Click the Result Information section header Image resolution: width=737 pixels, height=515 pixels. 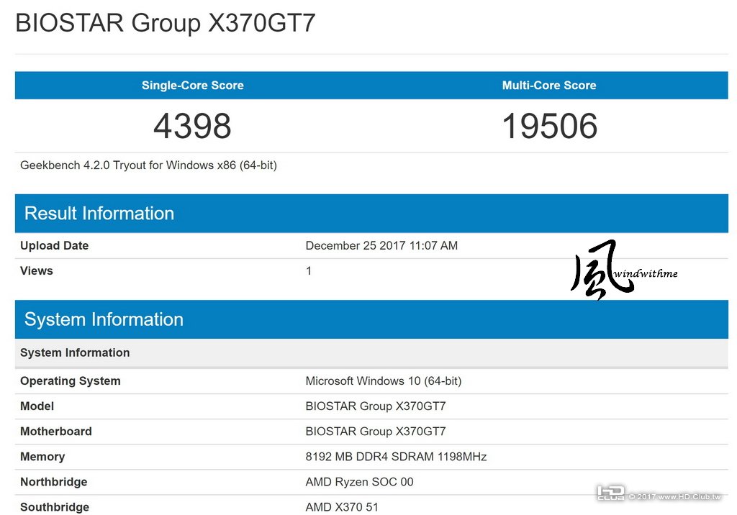[371, 214]
